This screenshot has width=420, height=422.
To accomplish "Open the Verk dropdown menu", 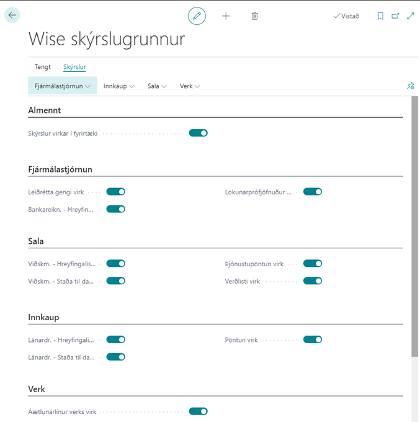I will pyautogui.click(x=189, y=86).
